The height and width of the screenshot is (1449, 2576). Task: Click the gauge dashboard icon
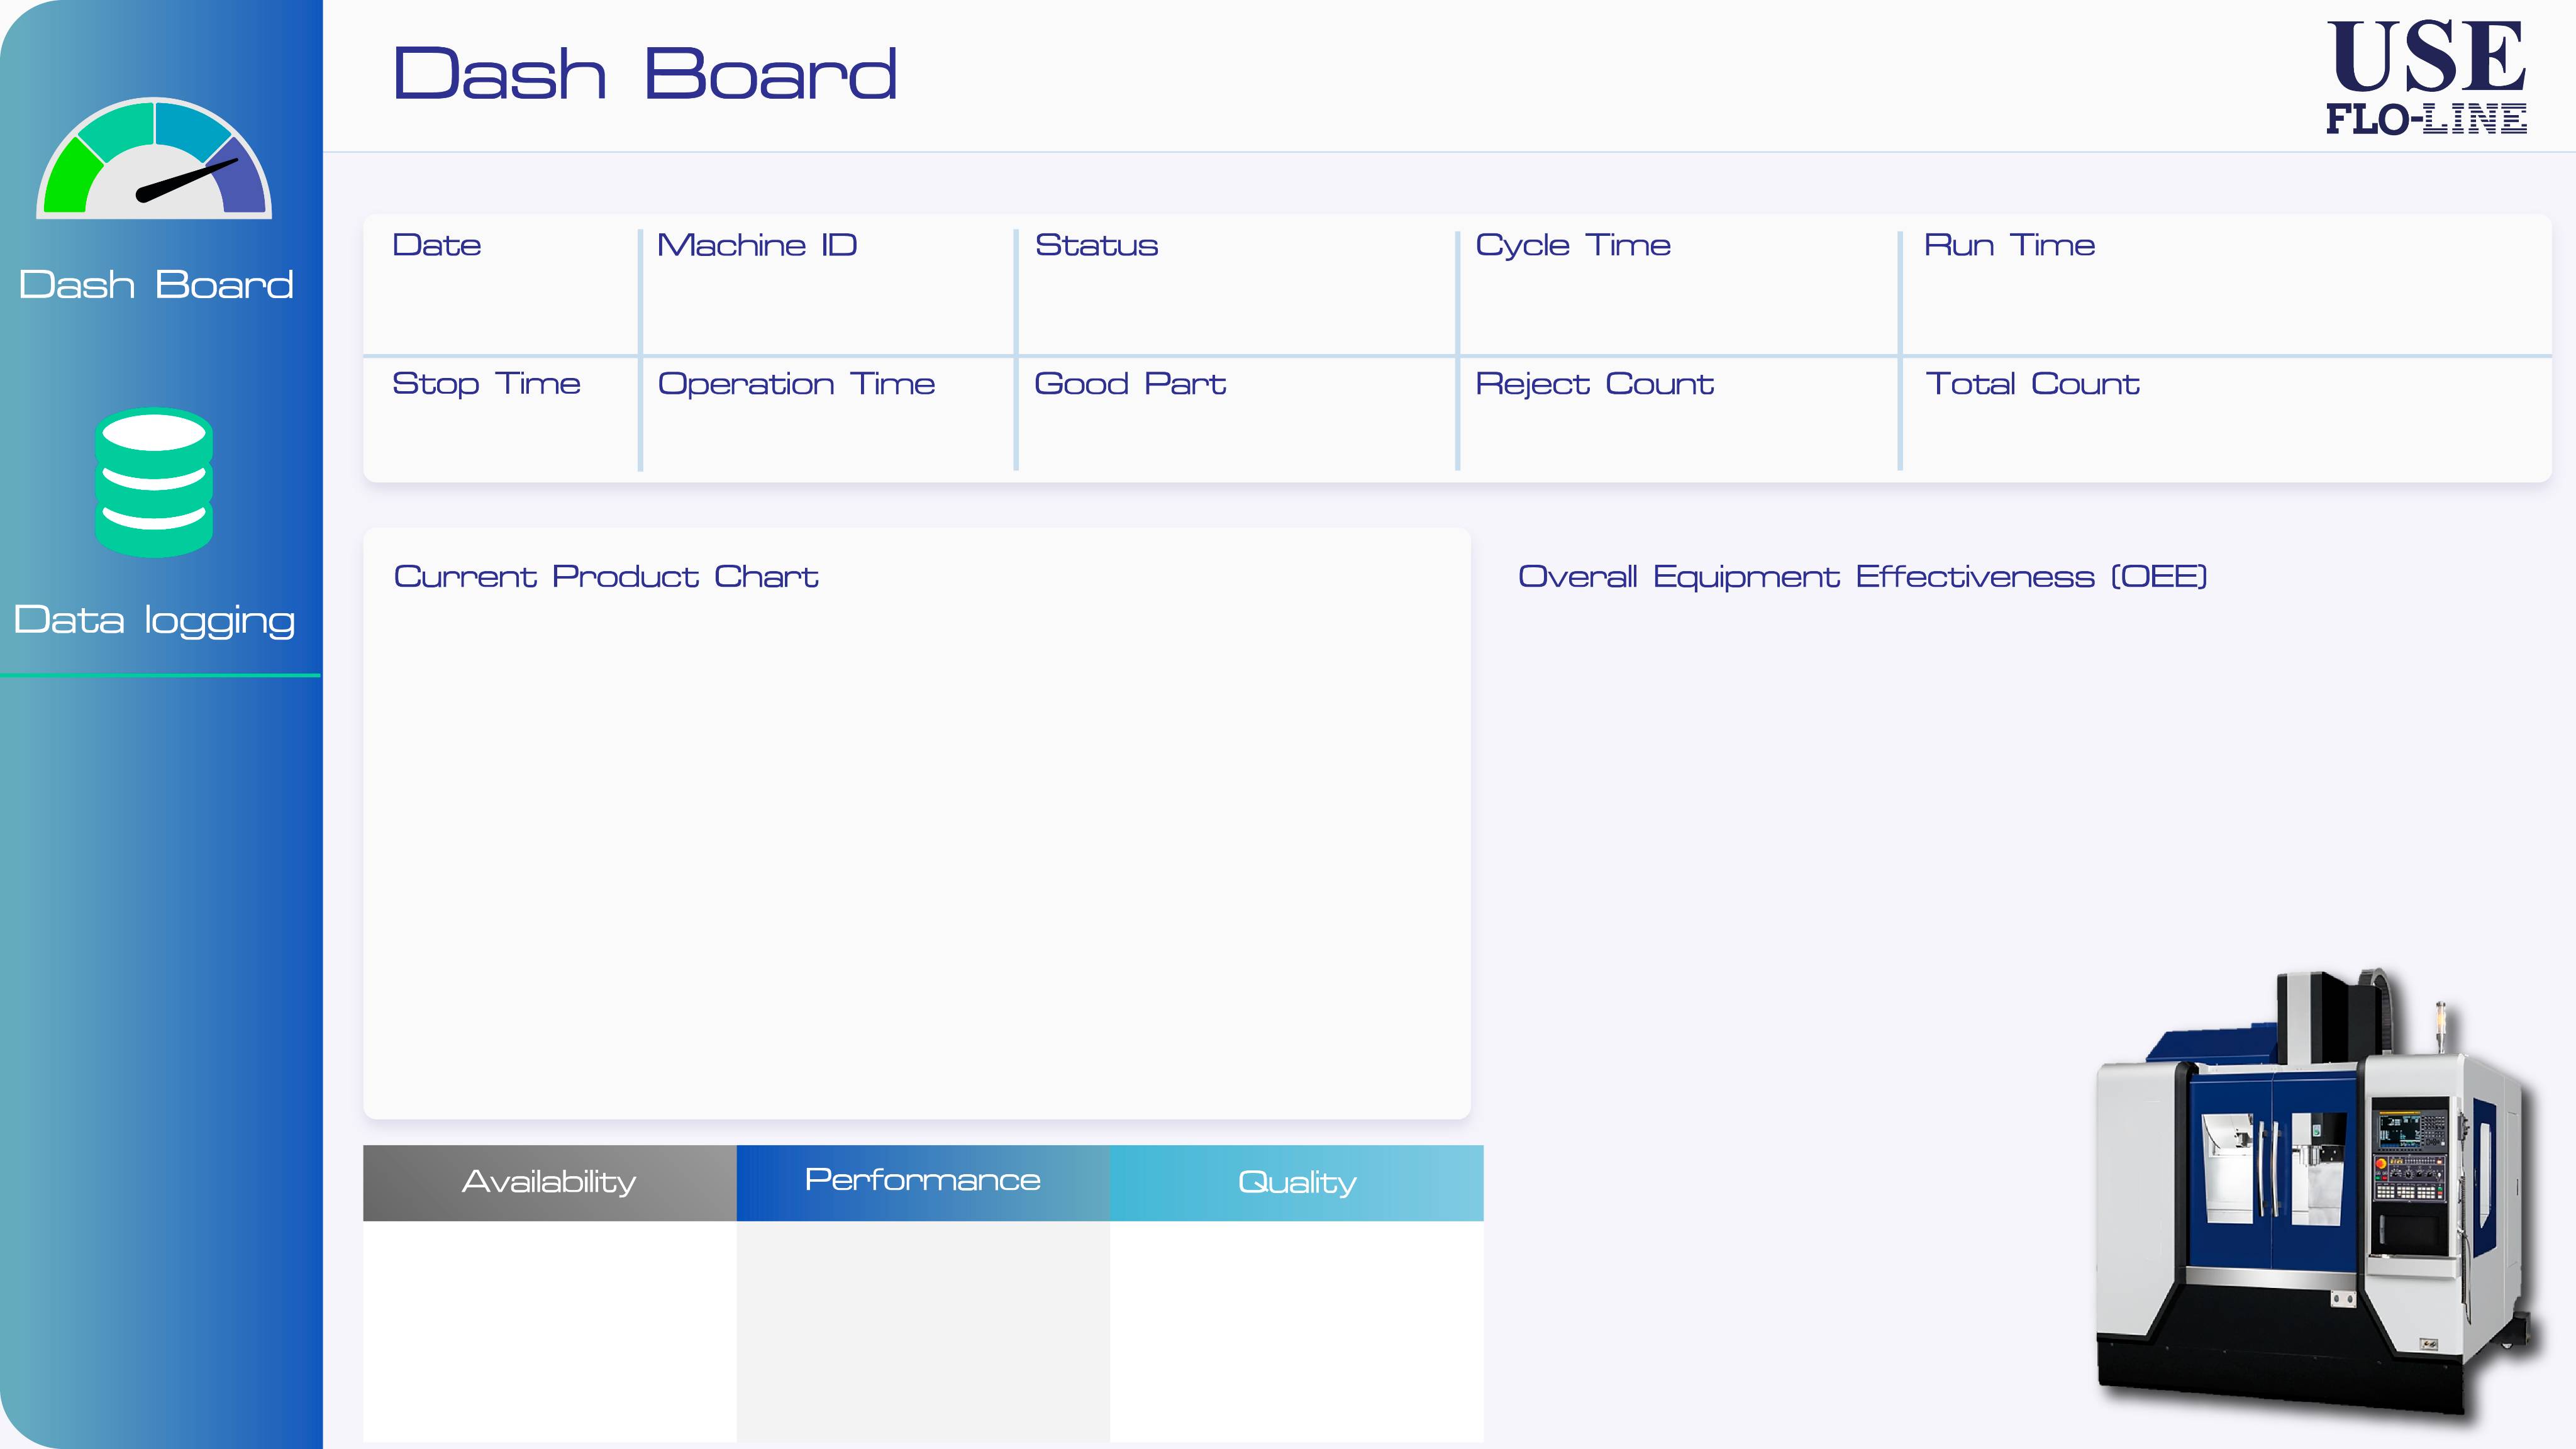(154, 158)
